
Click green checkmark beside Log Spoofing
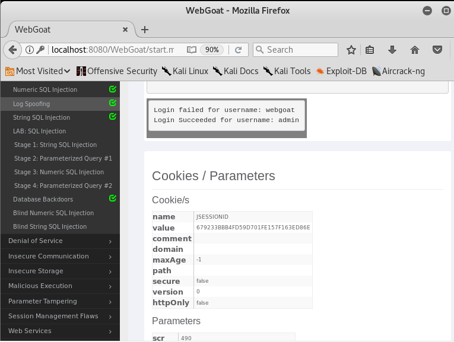(113, 103)
